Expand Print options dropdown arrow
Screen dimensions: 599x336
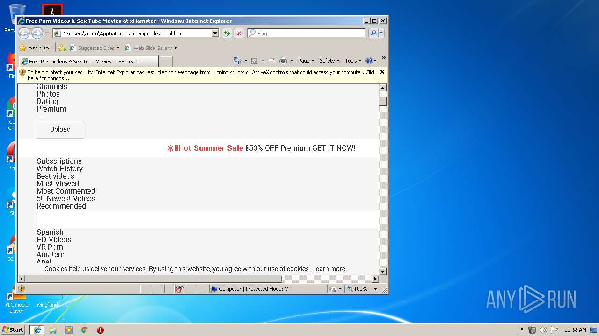pyautogui.click(x=292, y=61)
